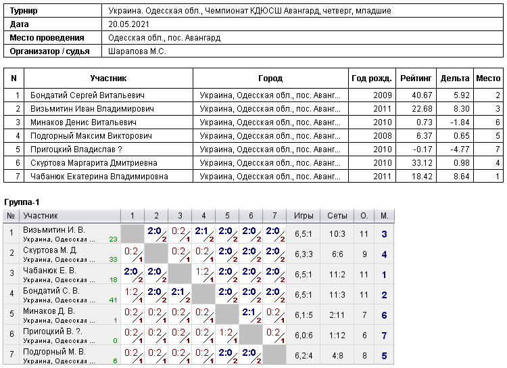Click the Дельта column header

[455, 78]
